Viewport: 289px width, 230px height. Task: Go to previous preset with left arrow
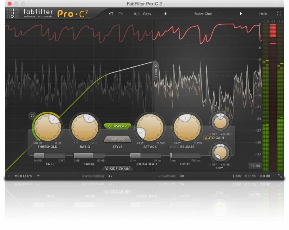(x=165, y=14)
